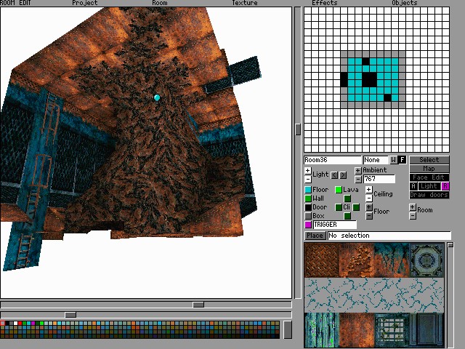Select the black Door color square

tap(308, 207)
